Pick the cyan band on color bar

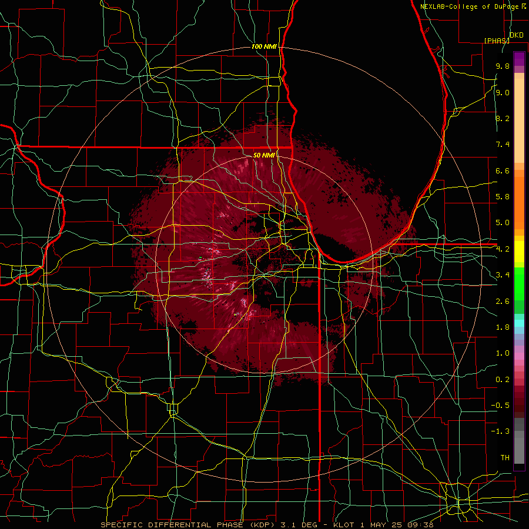tap(519, 323)
